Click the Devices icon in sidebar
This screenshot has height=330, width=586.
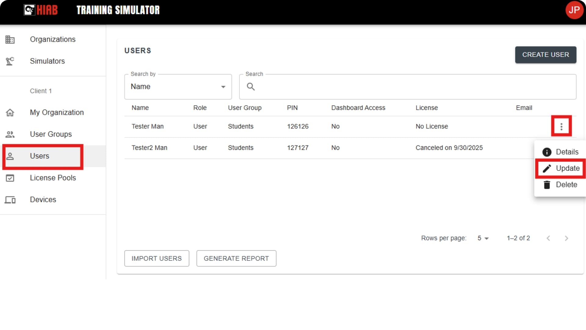10,200
